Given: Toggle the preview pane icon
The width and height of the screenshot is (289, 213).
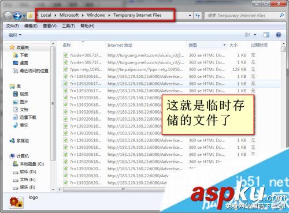Looking at the screenshot, I should [266, 35].
